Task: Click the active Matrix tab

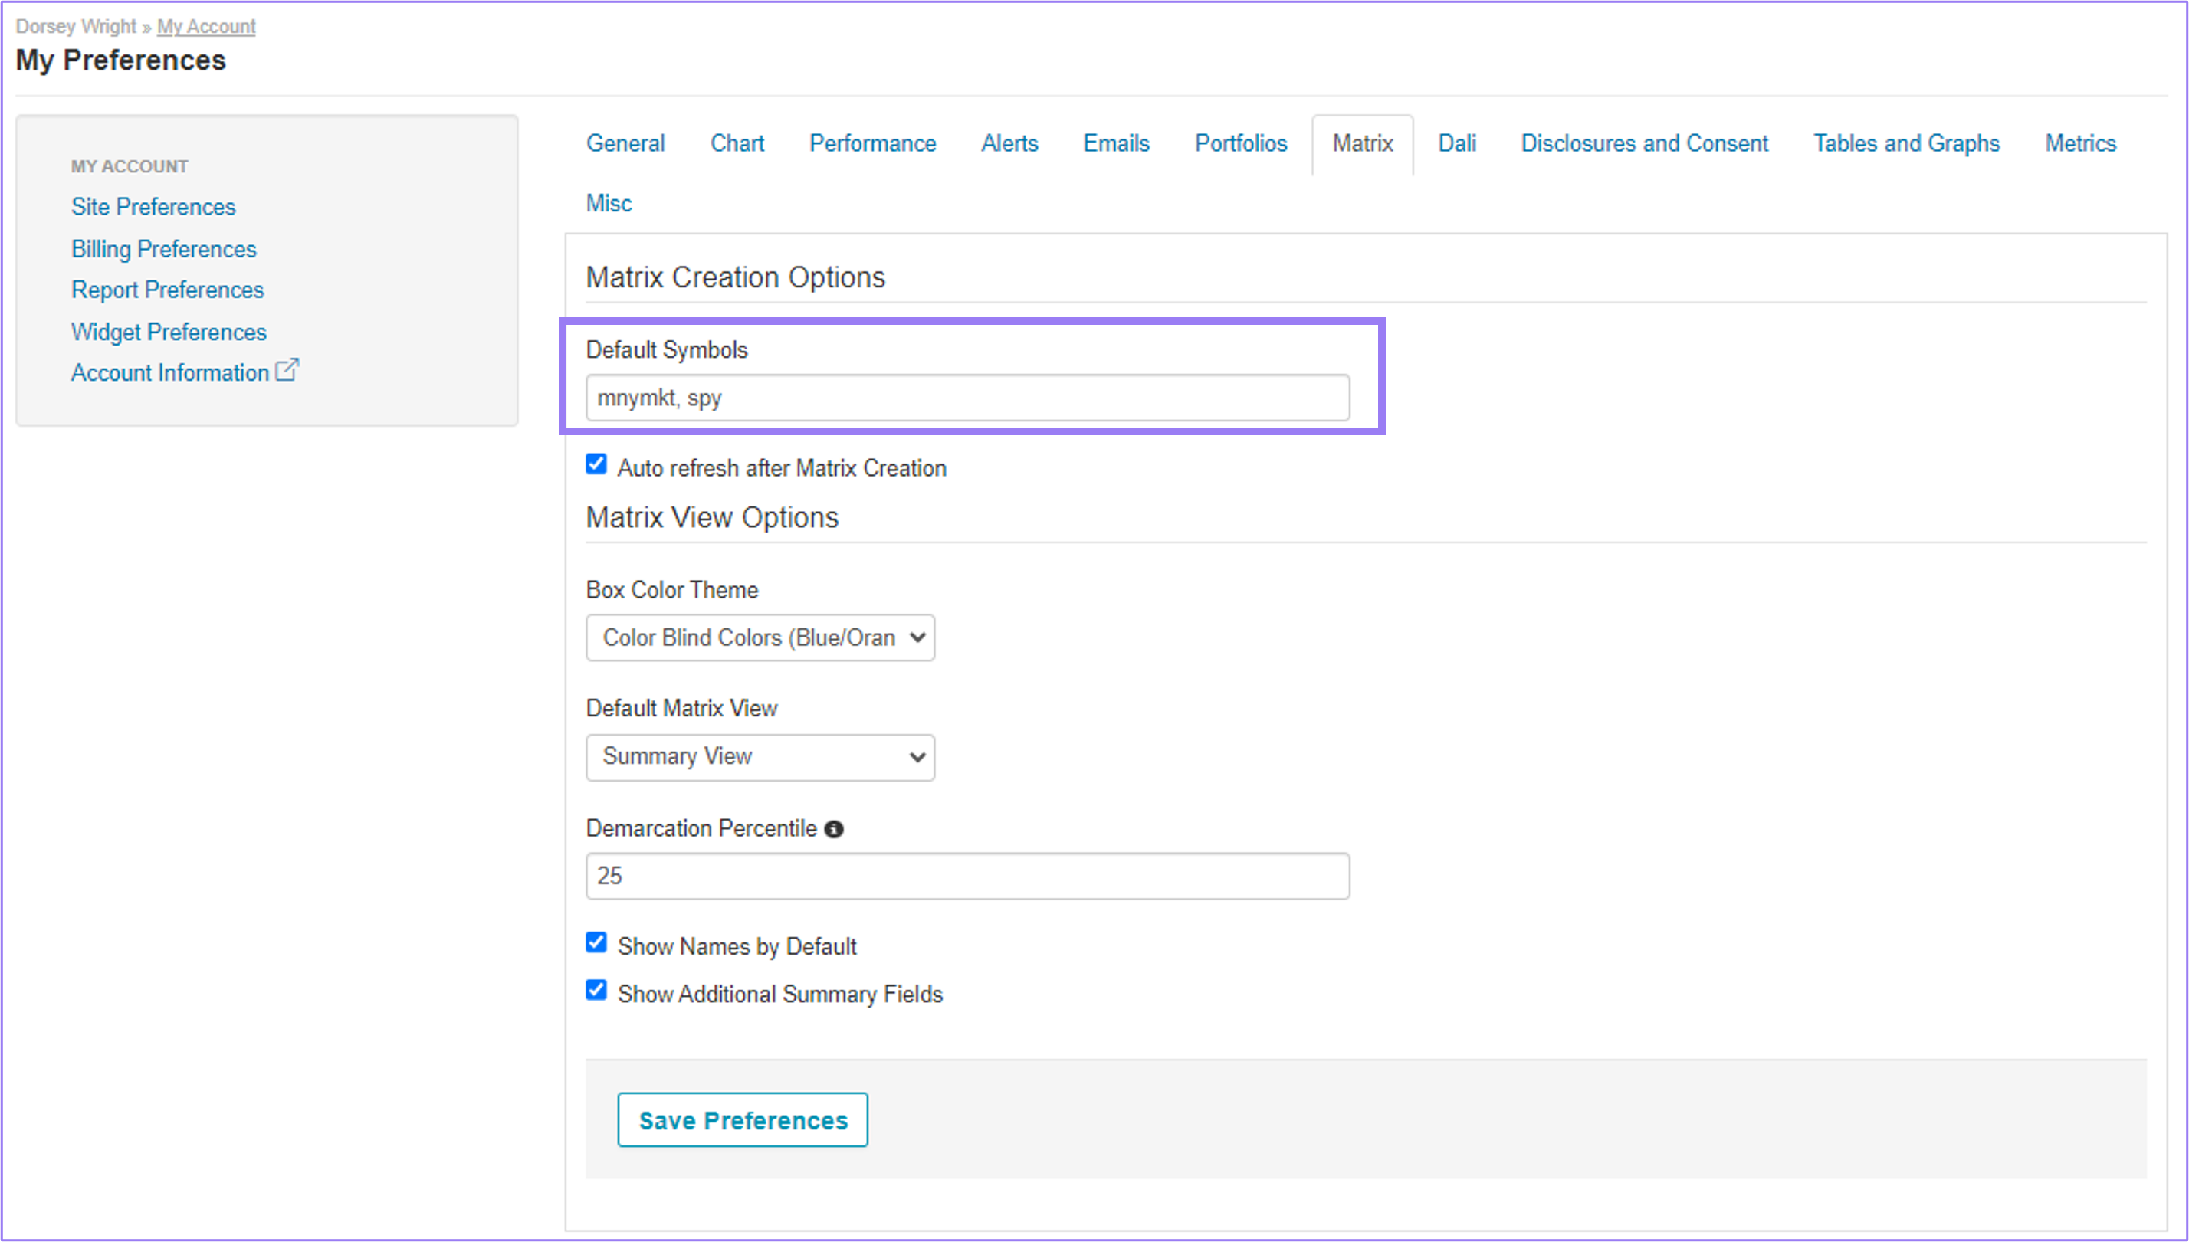Action: point(1362,144)
